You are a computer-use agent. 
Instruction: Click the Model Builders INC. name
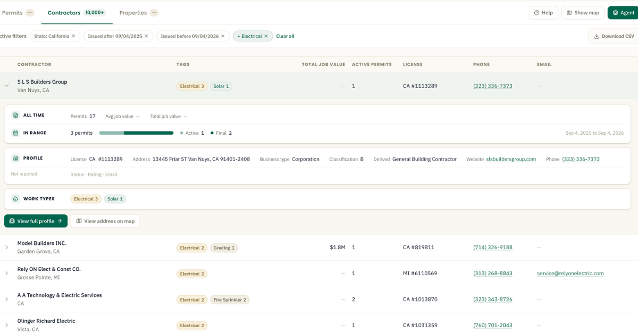(x=42, y=243)
